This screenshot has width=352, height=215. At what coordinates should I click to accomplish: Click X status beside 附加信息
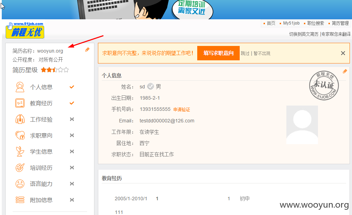(x=72, y=200)
